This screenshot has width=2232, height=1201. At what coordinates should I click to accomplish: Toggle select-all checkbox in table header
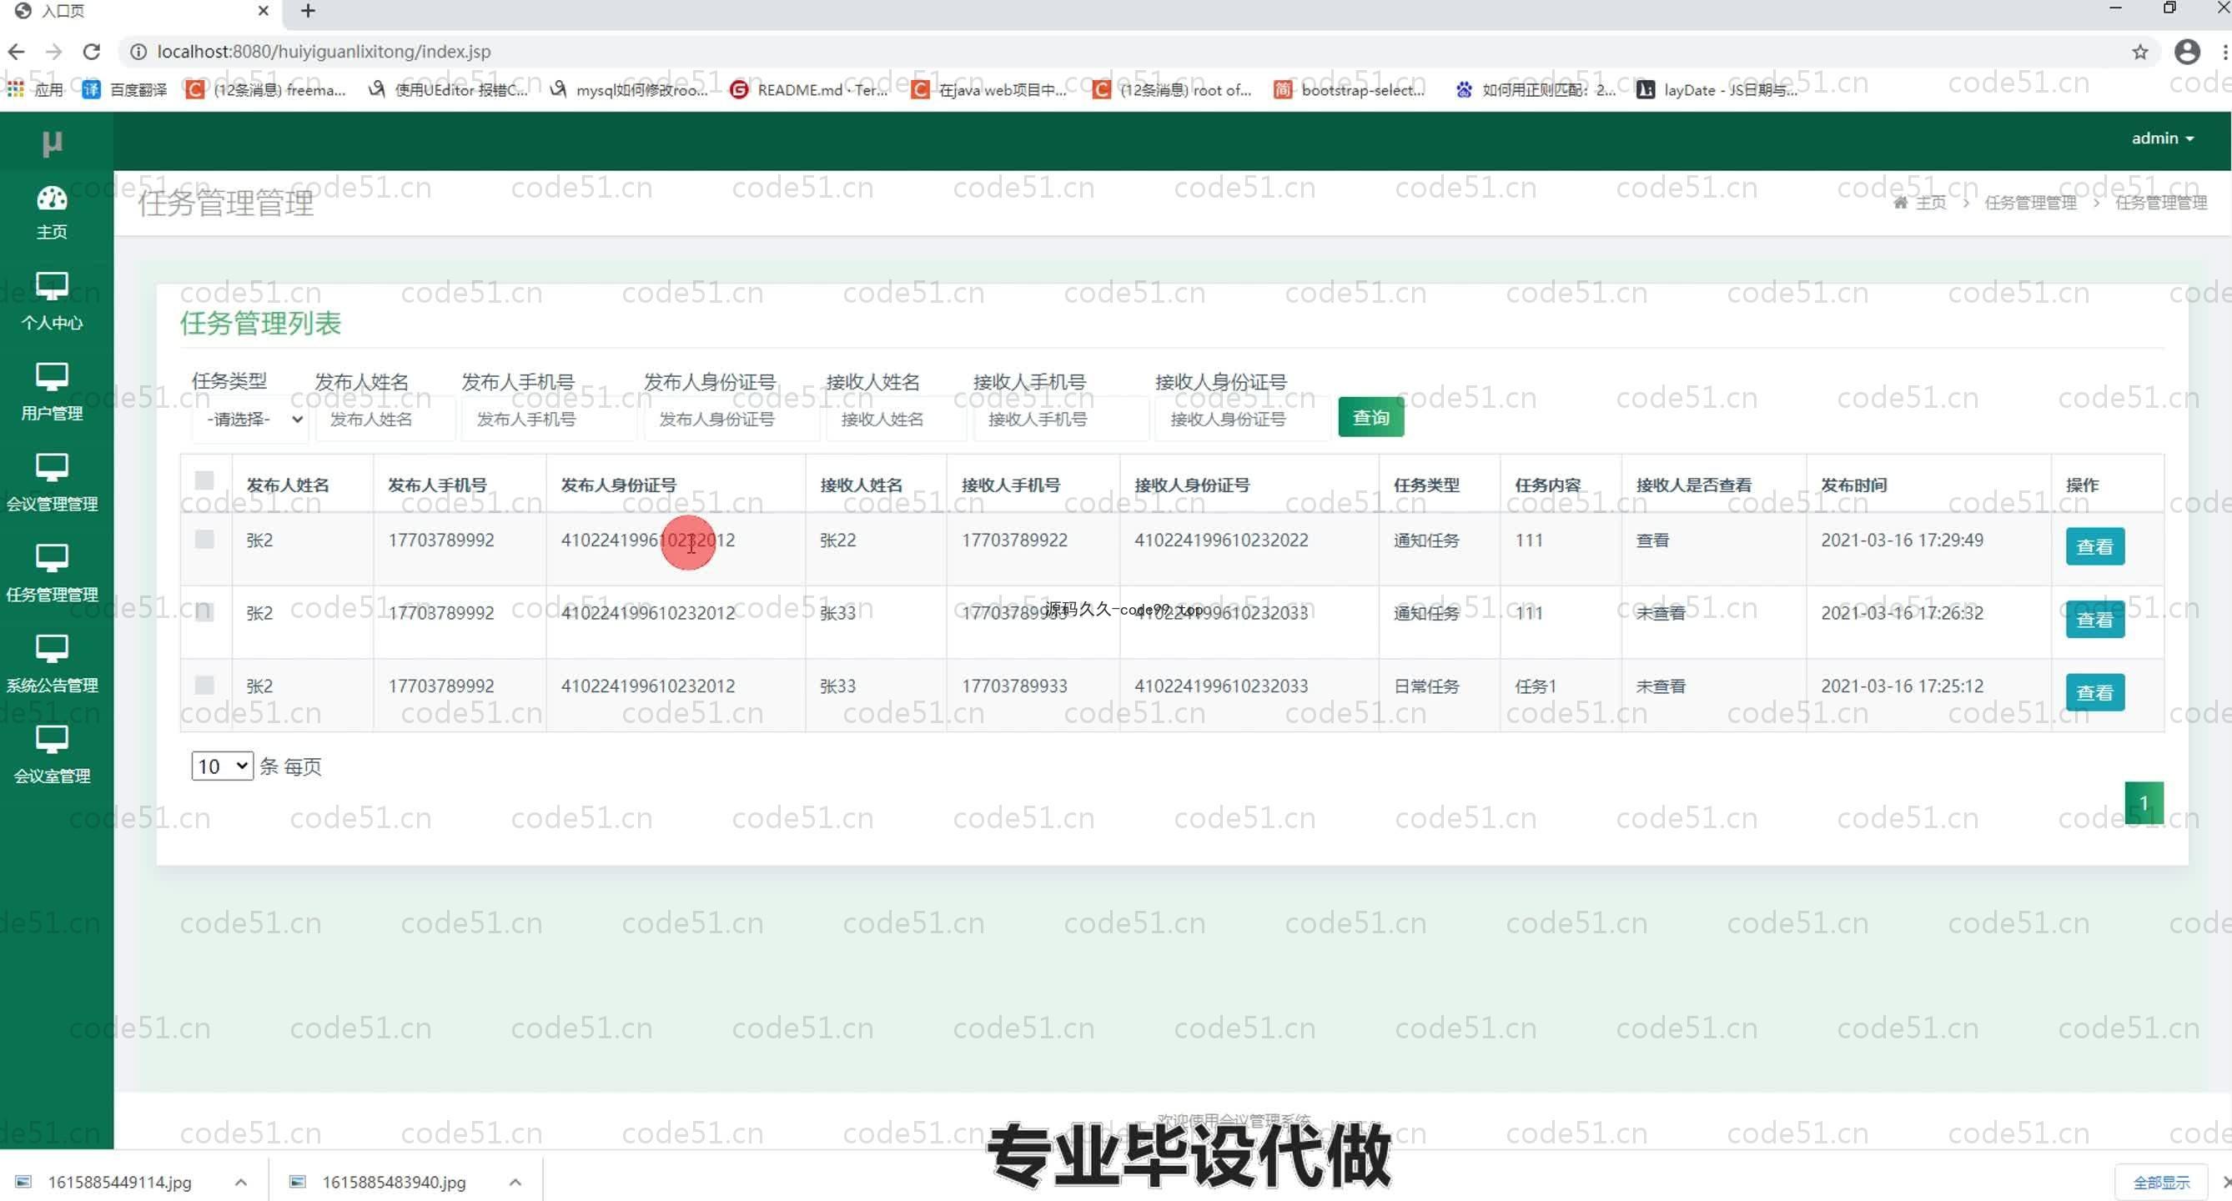pos(204,480)
